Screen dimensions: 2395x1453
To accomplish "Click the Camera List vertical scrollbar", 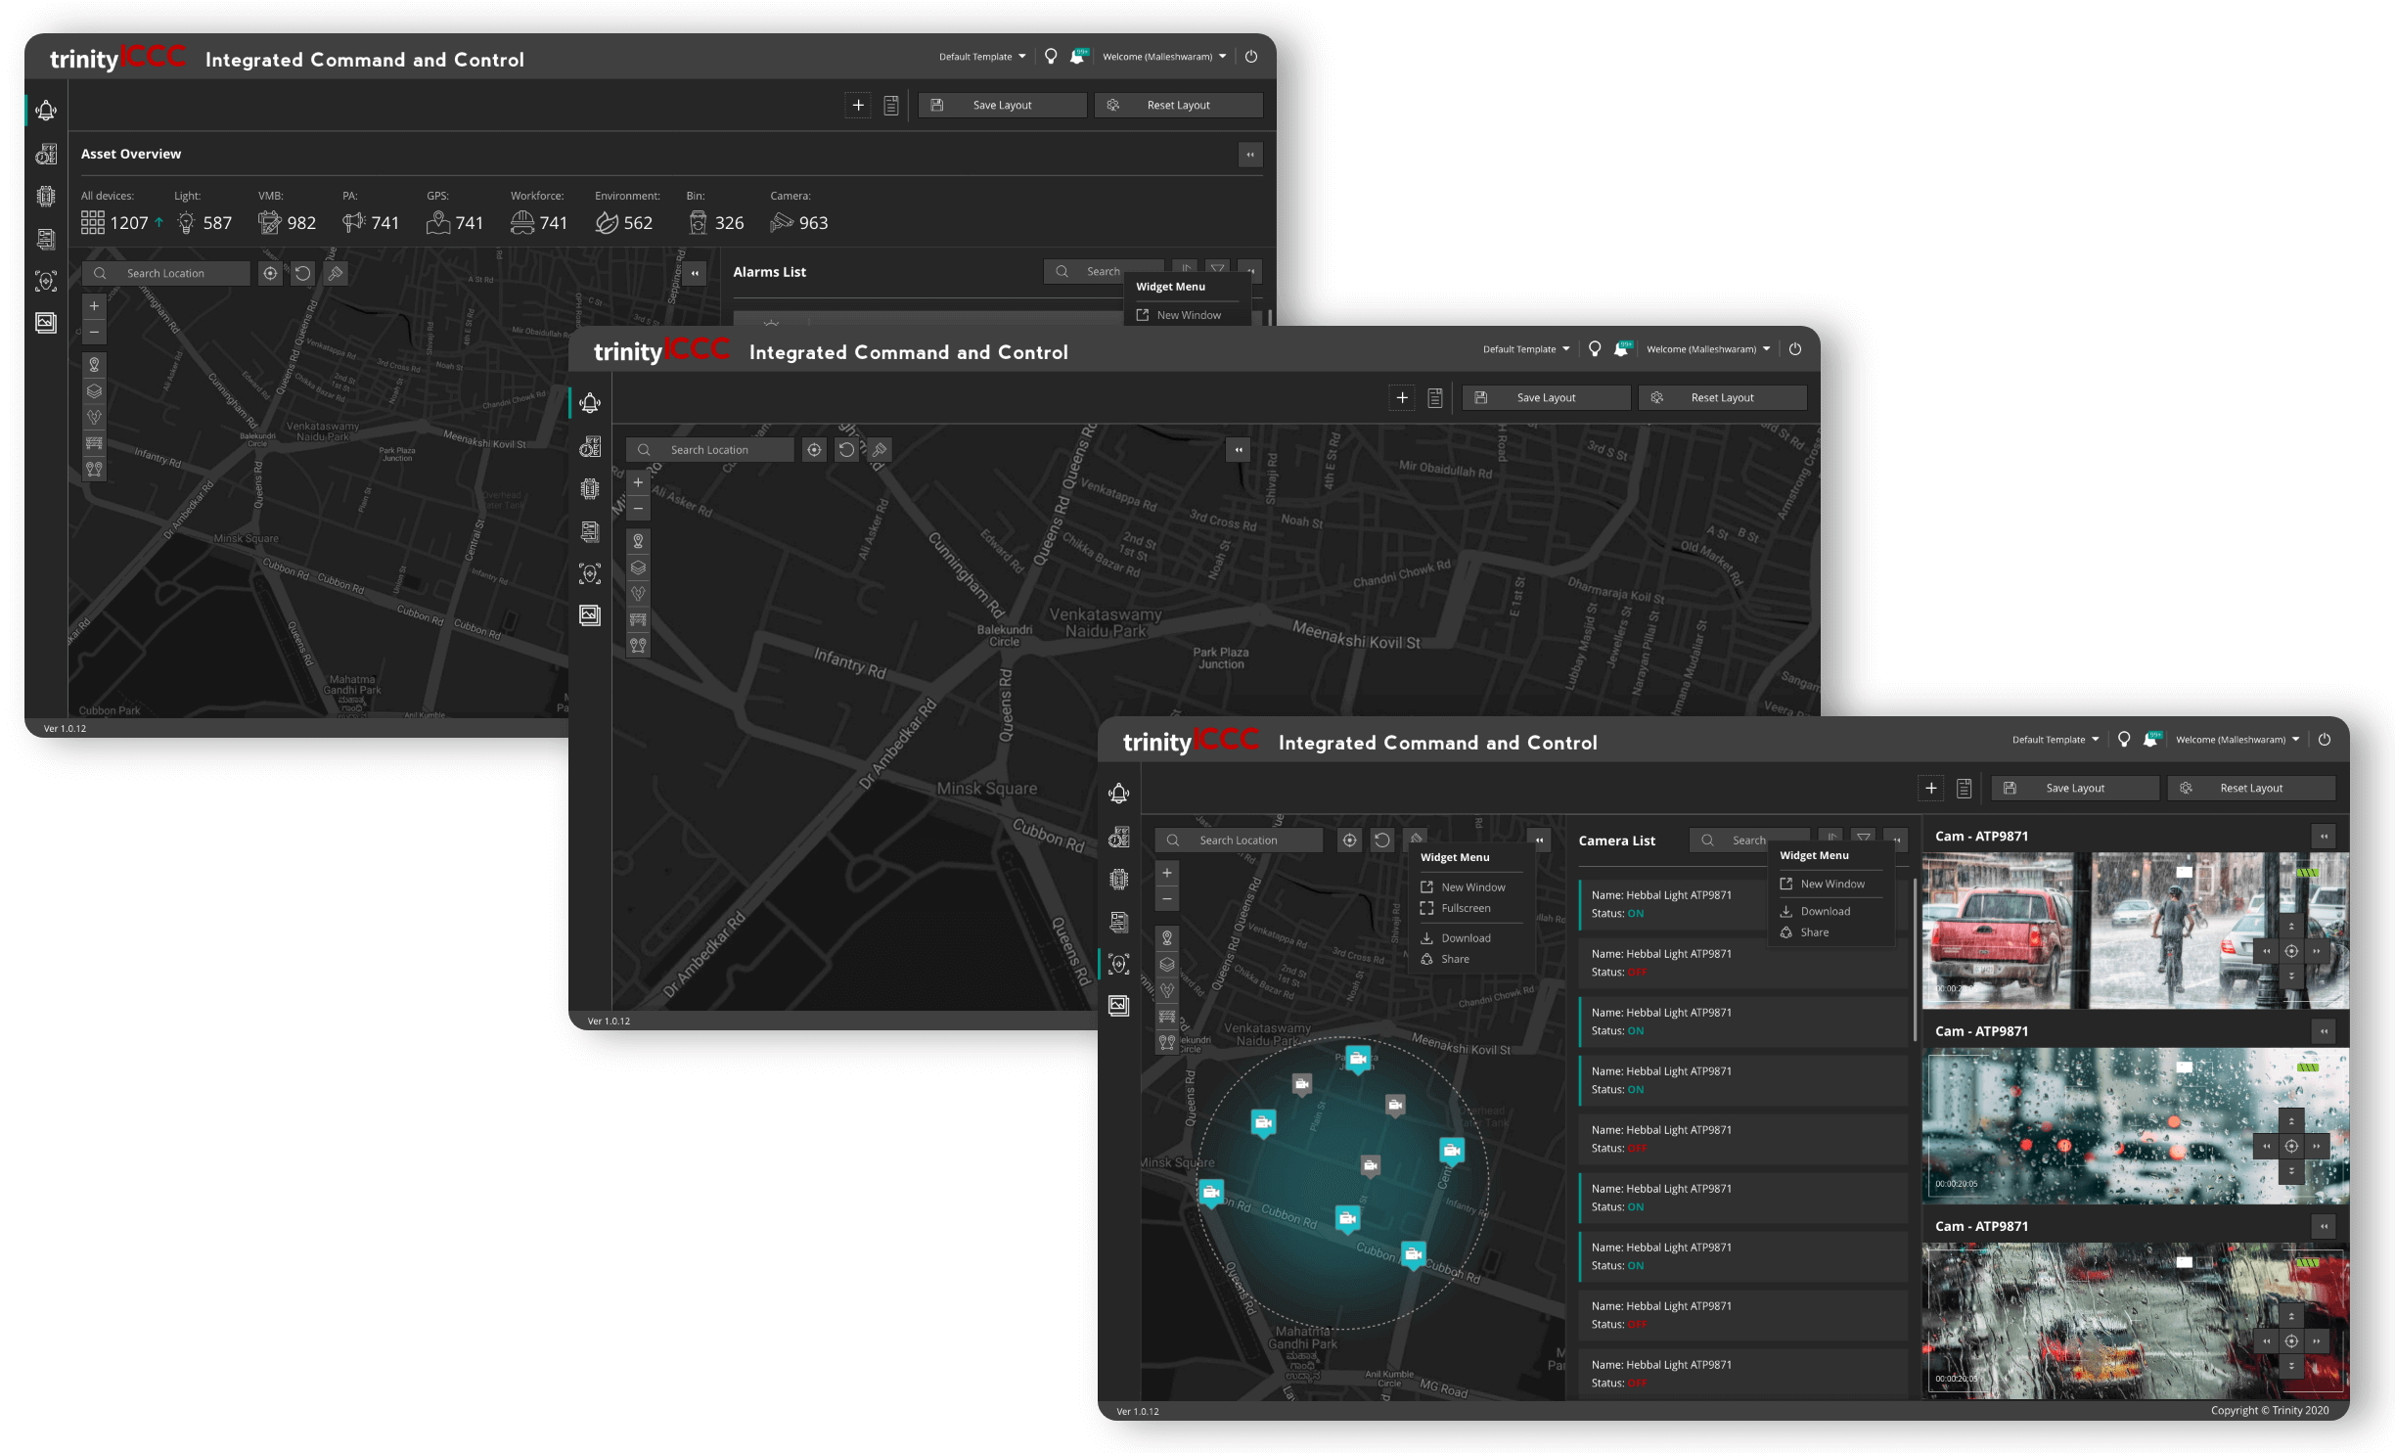I will (1914, 959).
